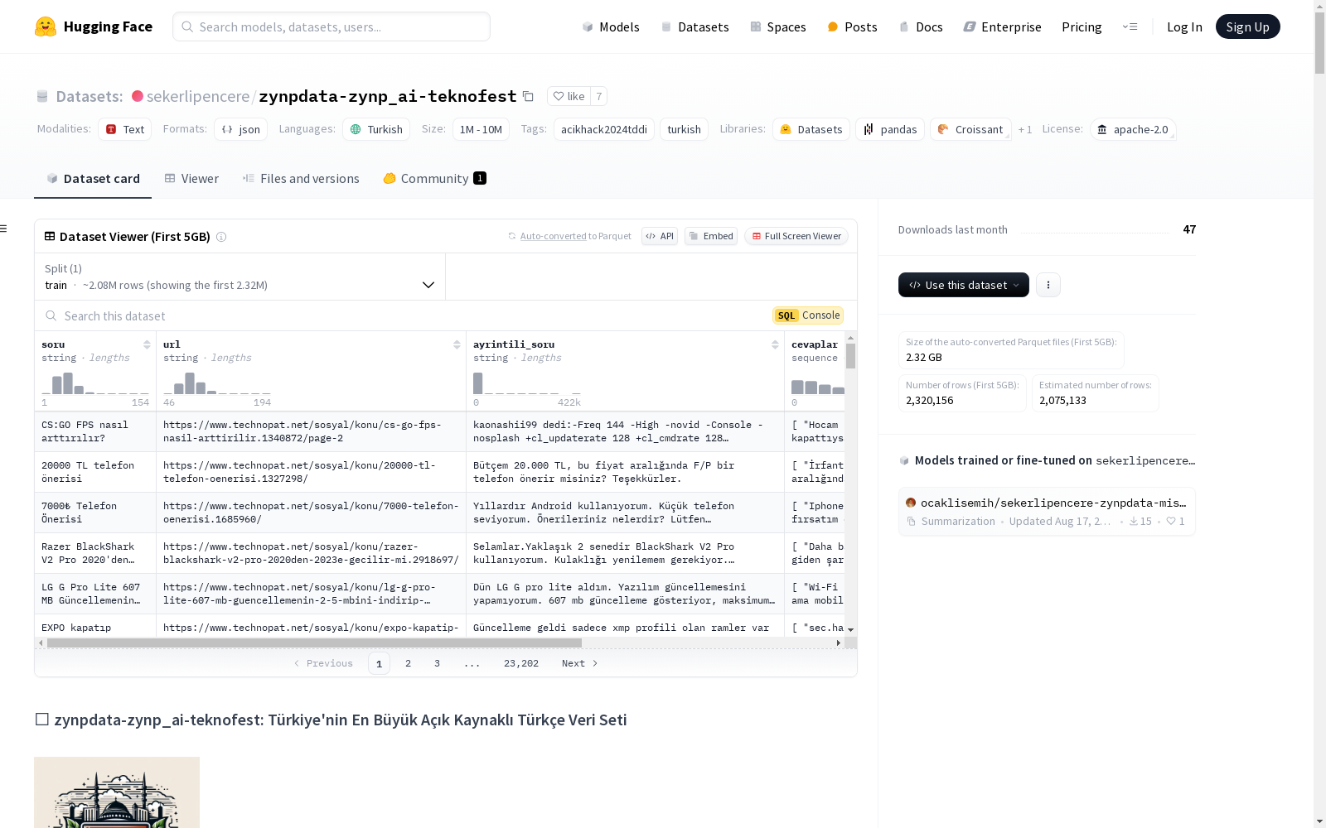1326x828 pixels.
Task: Click the heart like button
Action: click(569, 96)
